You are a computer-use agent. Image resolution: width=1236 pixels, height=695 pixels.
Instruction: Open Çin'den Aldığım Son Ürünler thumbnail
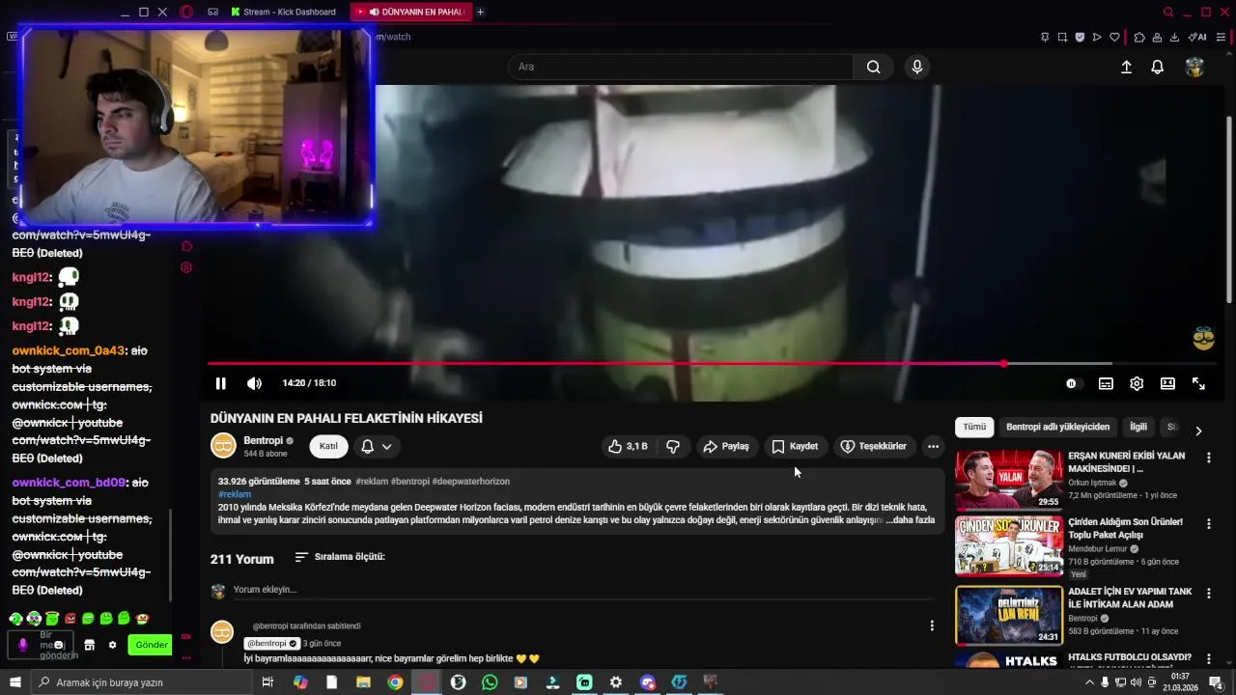pos(1009,546)
